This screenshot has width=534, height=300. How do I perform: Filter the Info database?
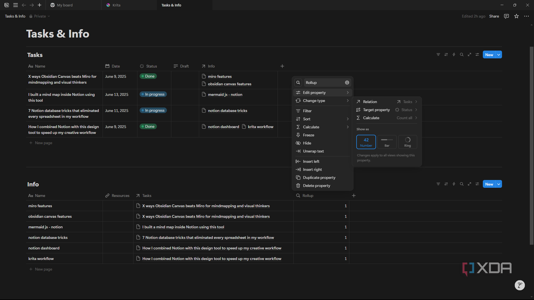[x=438, y=184]
